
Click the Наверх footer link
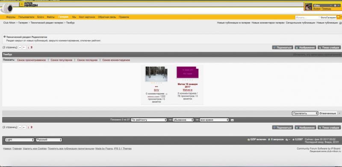coord(7,149)
